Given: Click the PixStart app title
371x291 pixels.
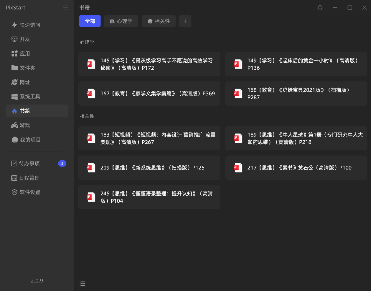Looking at the screenshot, I should click(16, 8).
